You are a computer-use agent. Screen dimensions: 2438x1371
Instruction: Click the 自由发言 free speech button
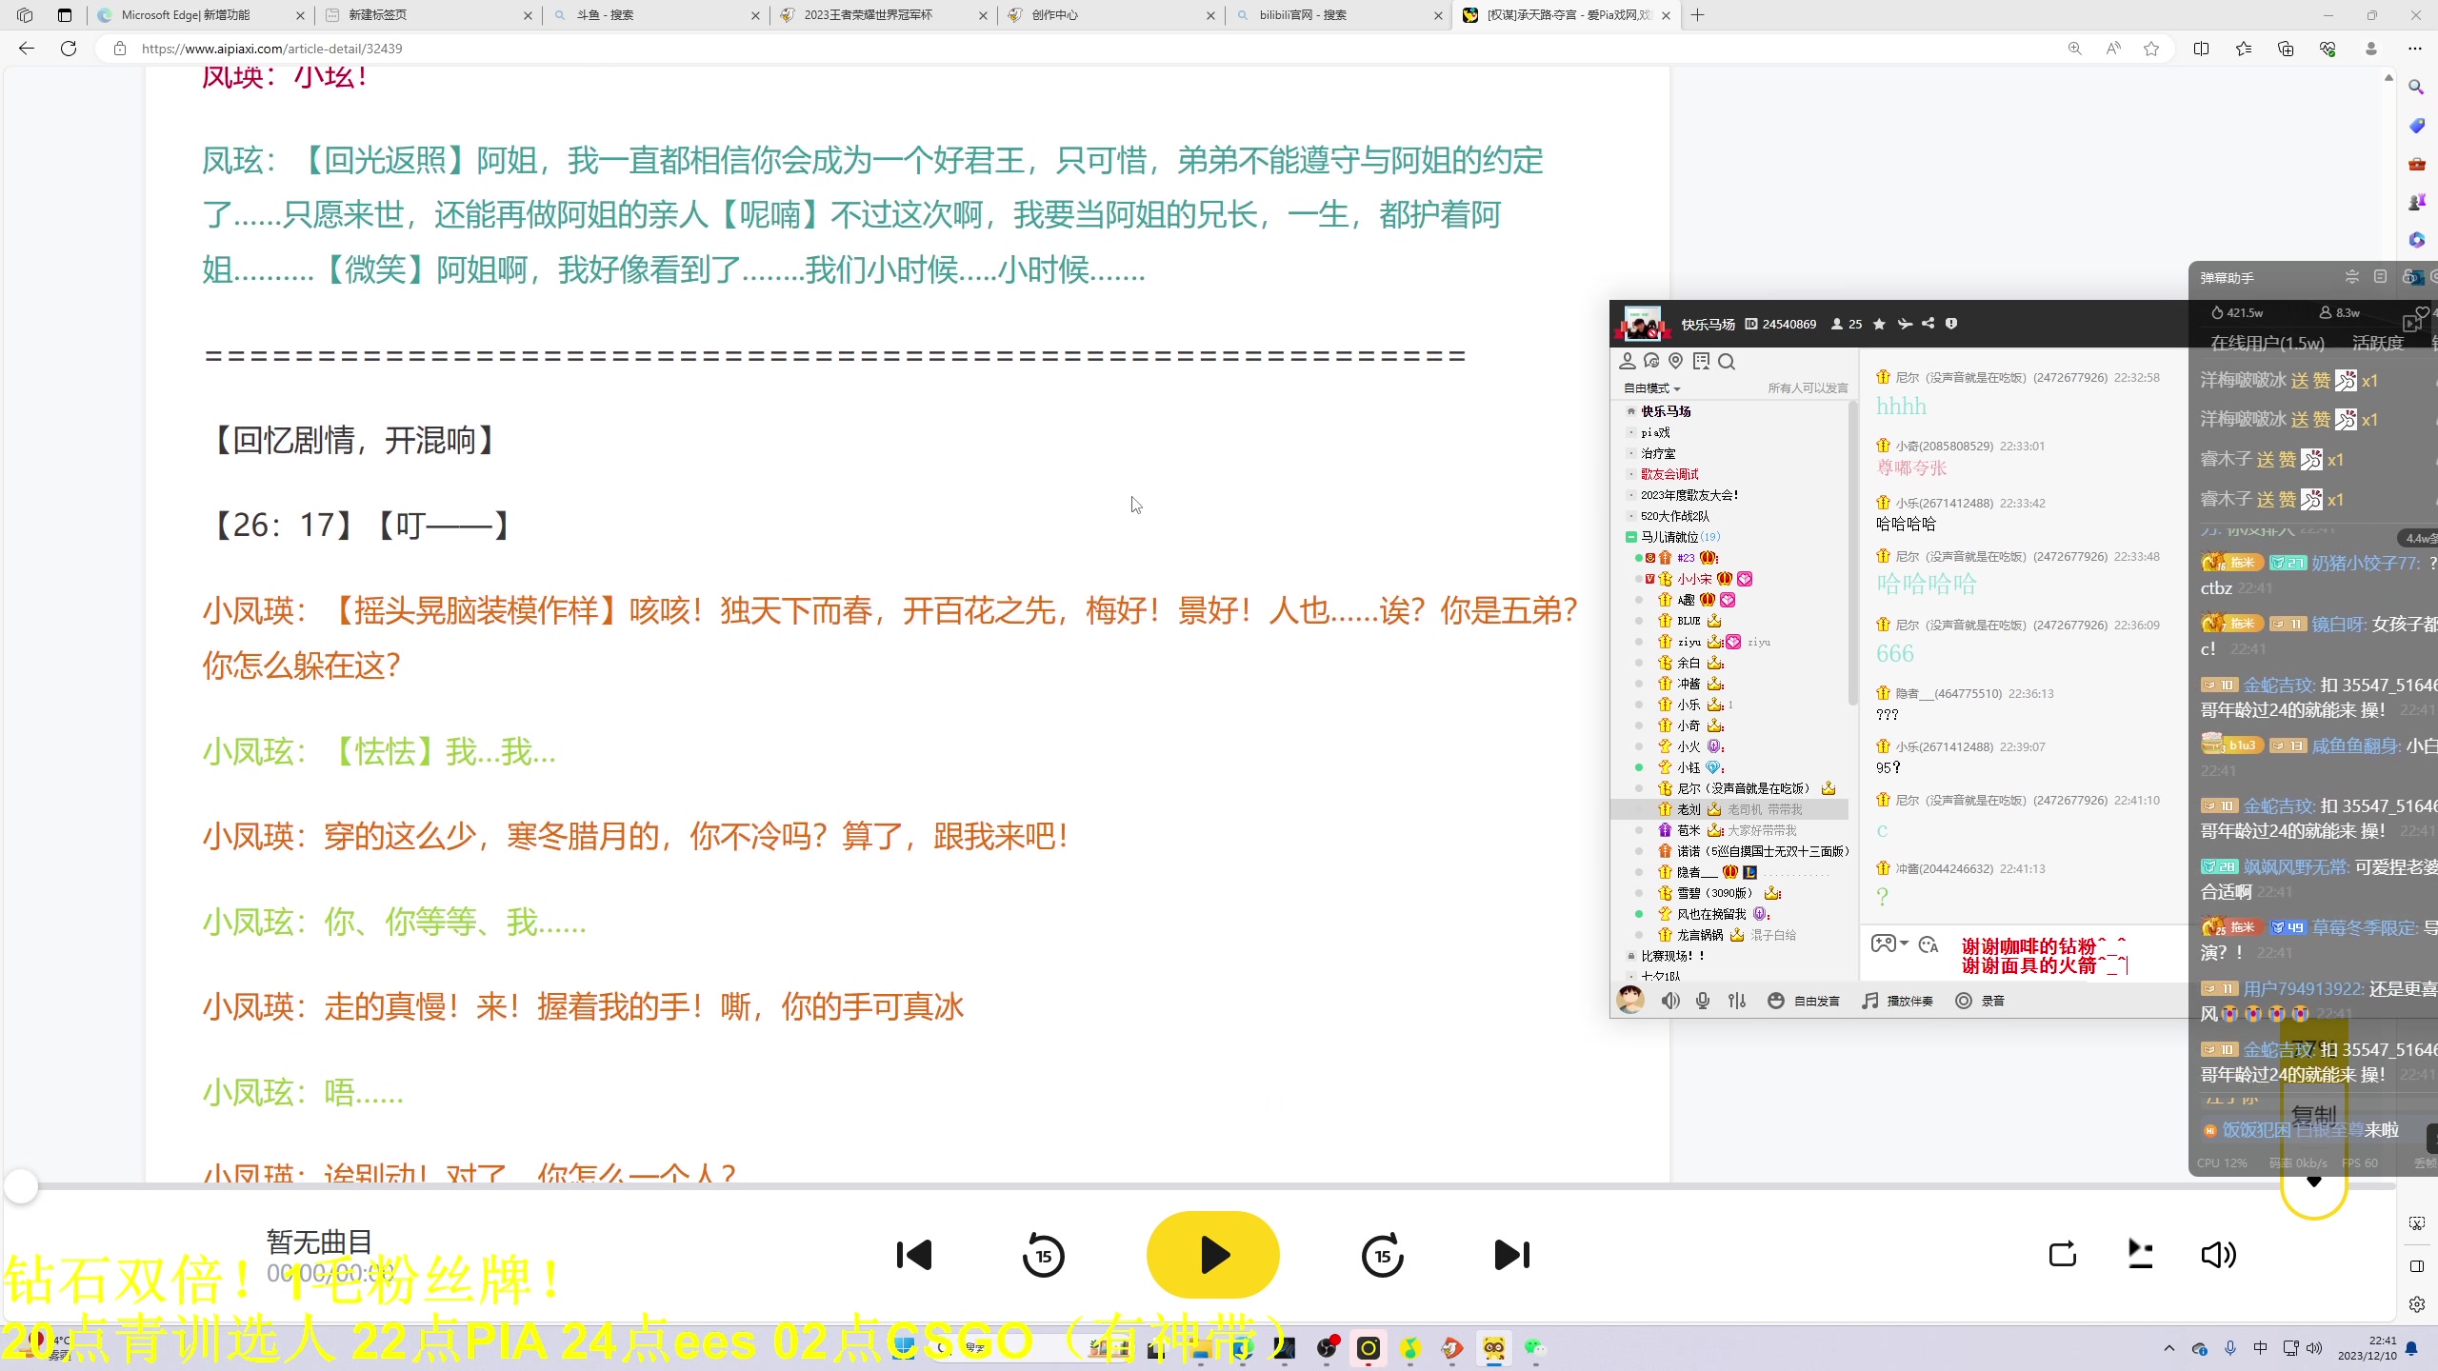(x=1804, y=1001)
